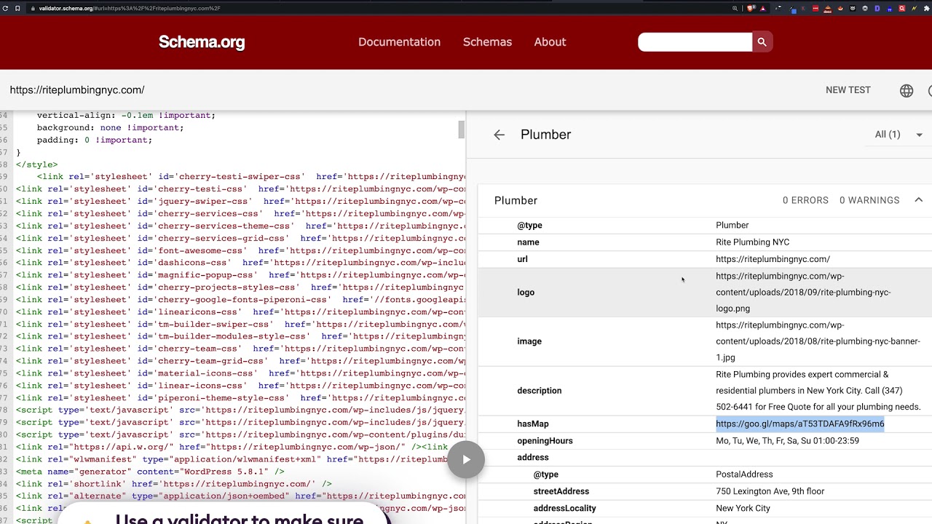Screen dimensions: 932x524
Task: Open the extensions puzzle-piece icon
Action: click(926, 9)
